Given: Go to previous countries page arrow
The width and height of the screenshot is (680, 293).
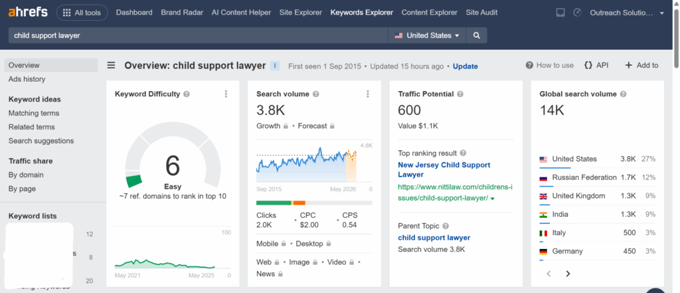Looking at the screenshot, I should [x=549, y=274].
